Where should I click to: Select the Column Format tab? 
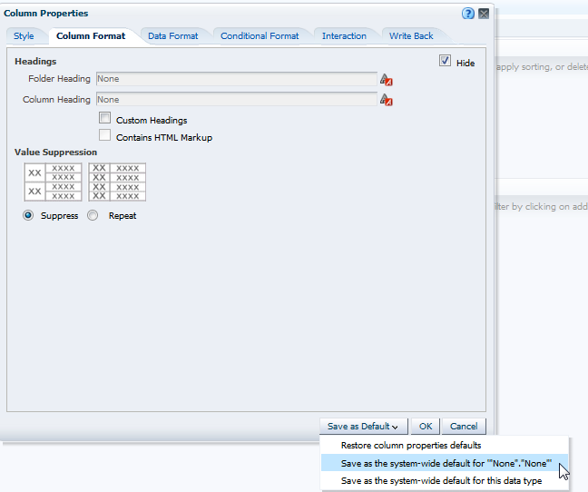[x=91, y=36]
